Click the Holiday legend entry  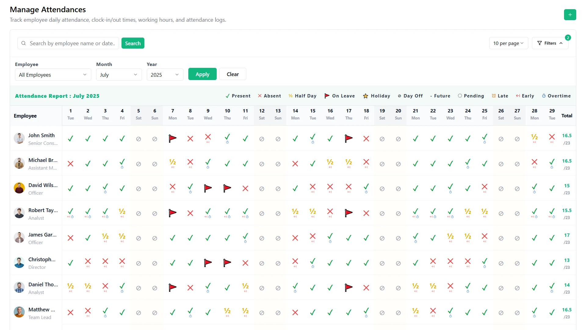pos(377,96)
